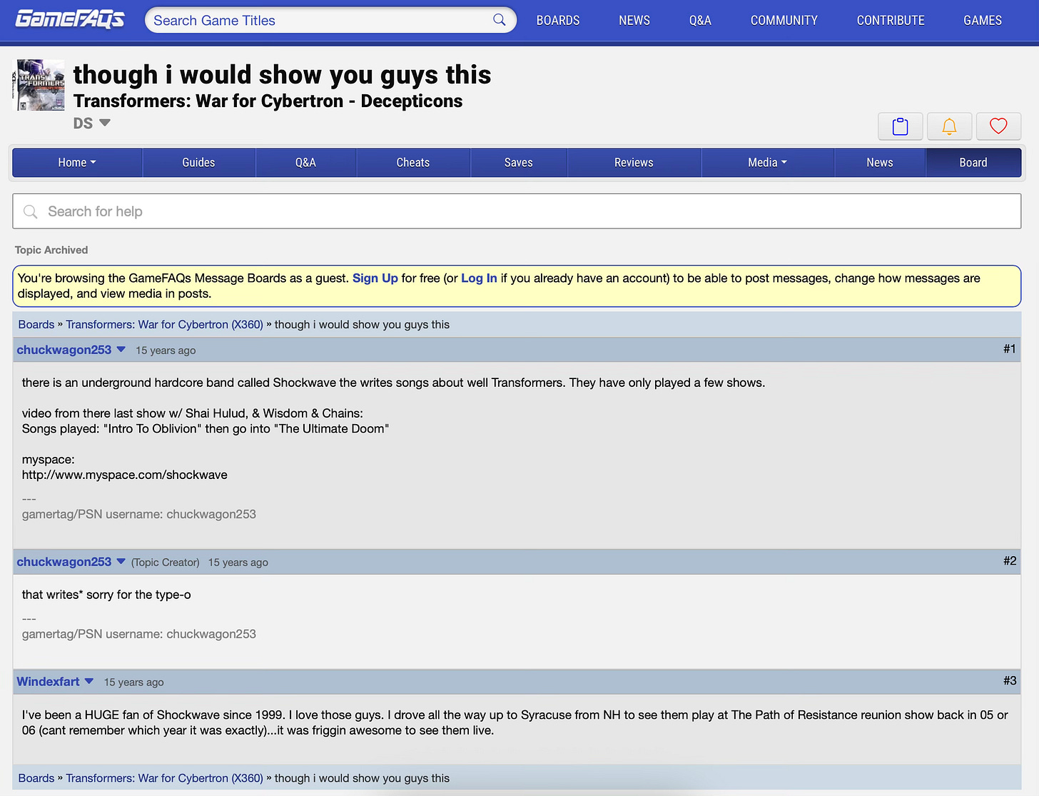The height and width of the screenshot is (796, 1039).
Task: Click the #3 post number
Action: (1009, 681)
